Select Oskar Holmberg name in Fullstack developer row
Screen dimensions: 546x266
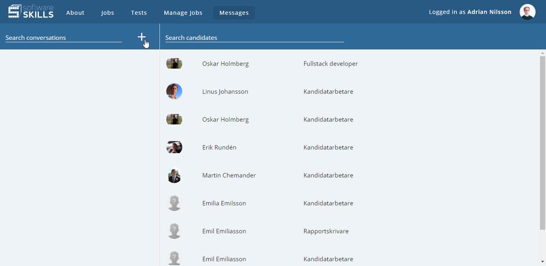226,63
